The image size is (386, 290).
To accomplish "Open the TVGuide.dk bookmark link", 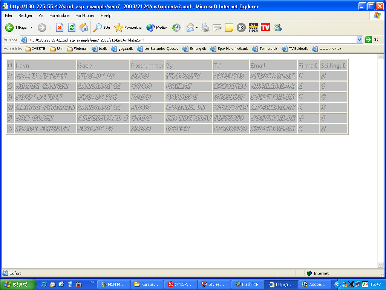I will click(295, 48).
